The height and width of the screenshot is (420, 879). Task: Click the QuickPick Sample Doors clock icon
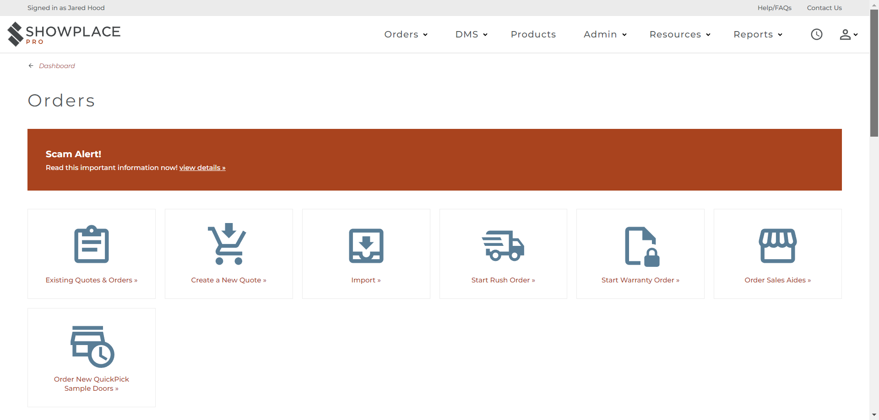(92, 346)
